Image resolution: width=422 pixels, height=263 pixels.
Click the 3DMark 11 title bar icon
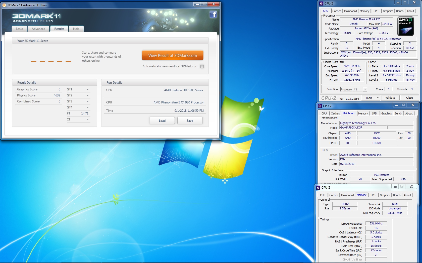(x=4, y=5)
